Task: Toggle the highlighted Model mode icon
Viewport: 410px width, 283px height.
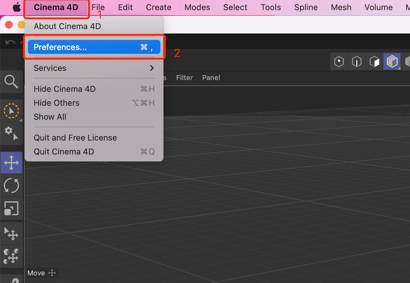Action: 392,61
